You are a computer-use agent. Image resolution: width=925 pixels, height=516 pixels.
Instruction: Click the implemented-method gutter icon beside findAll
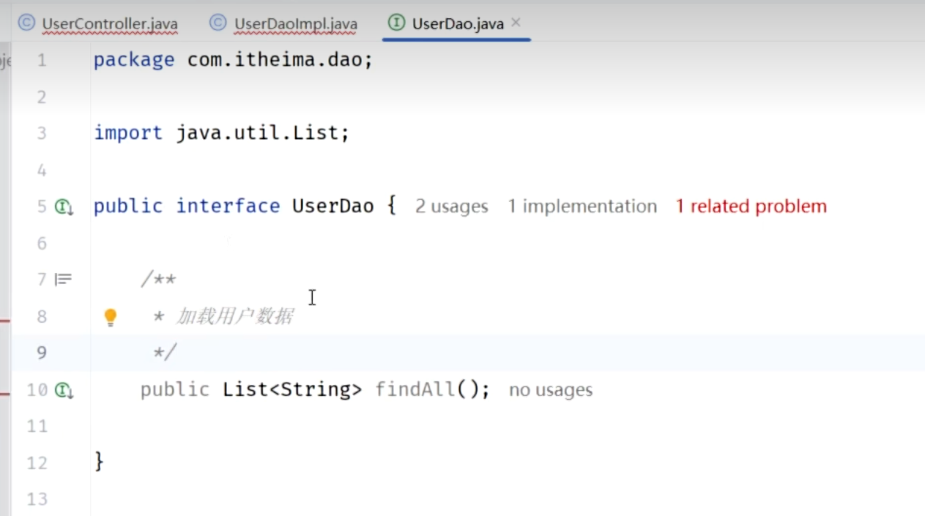click(64, 391)
